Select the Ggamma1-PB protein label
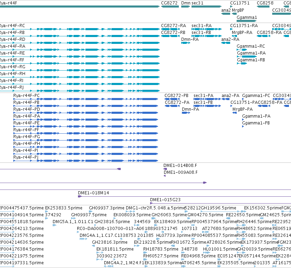 (x=256, y=123)
